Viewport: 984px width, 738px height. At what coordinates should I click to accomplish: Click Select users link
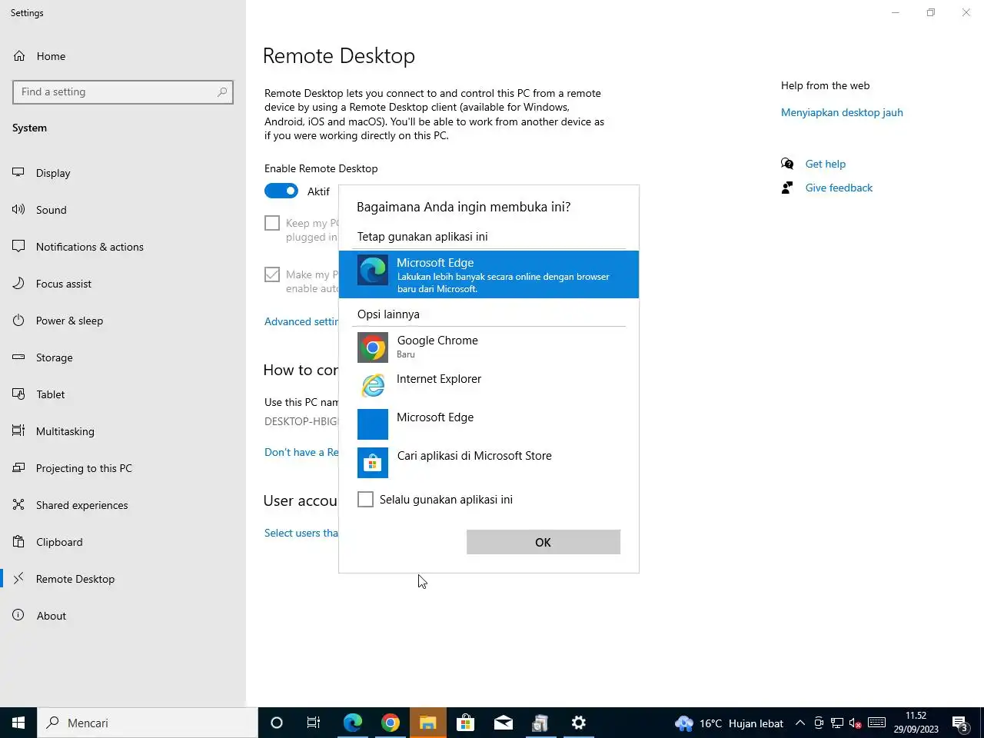point(301,533)
